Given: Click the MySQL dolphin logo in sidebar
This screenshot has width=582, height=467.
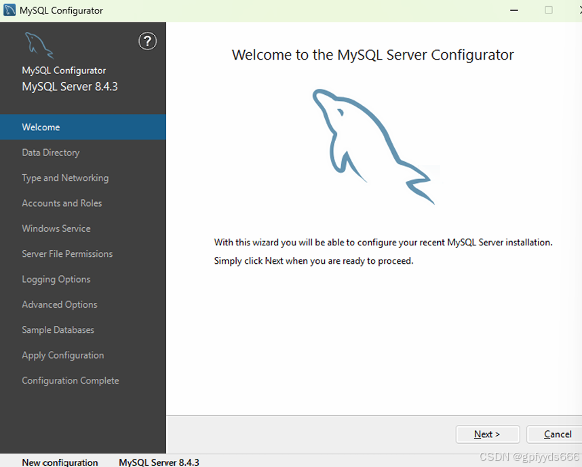Looking at the screenshot, I should (39, 45).
